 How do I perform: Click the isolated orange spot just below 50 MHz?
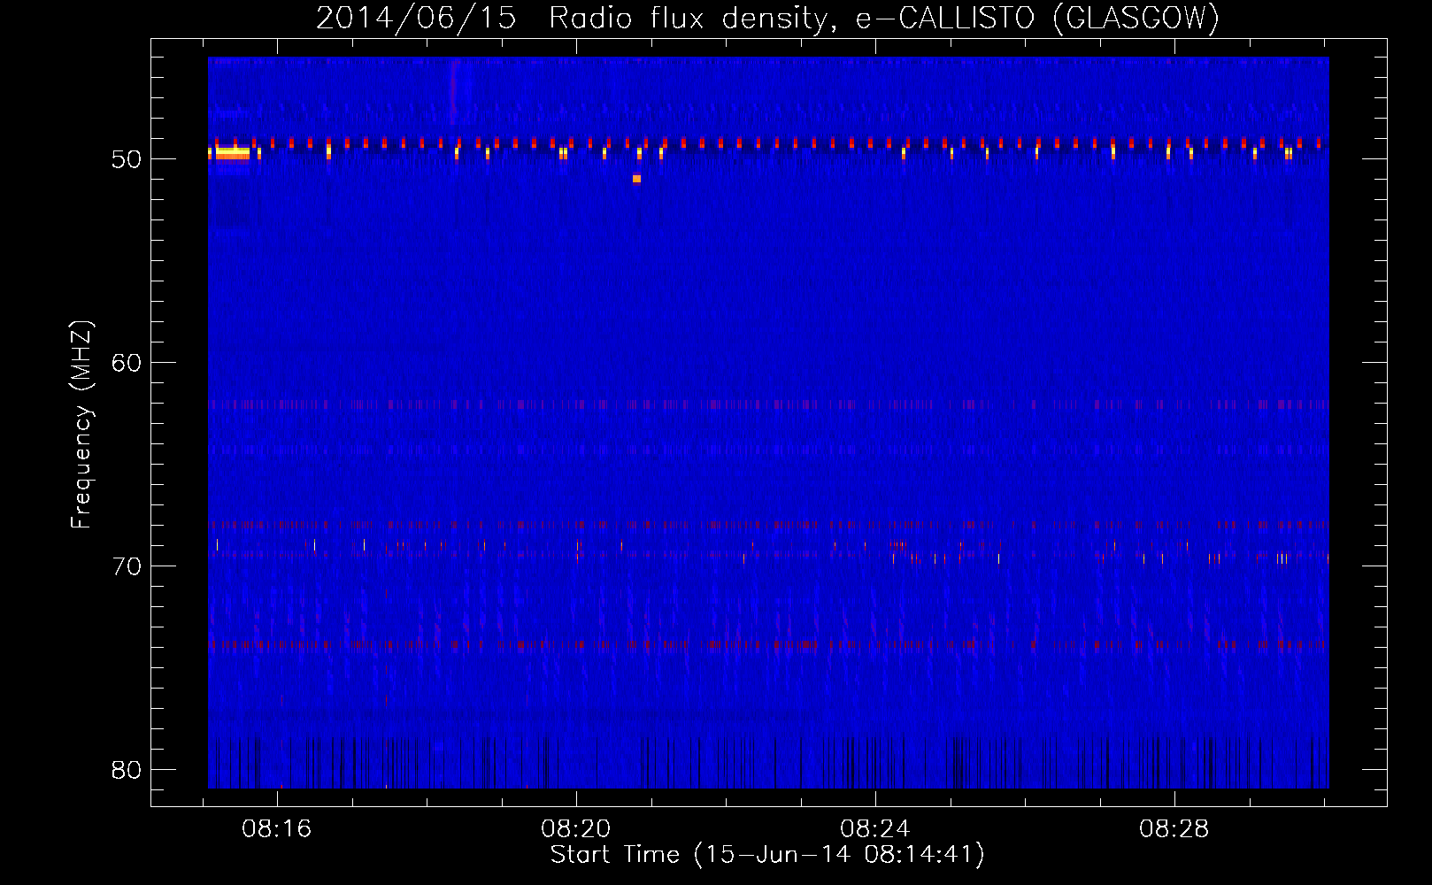click(636, 179)
